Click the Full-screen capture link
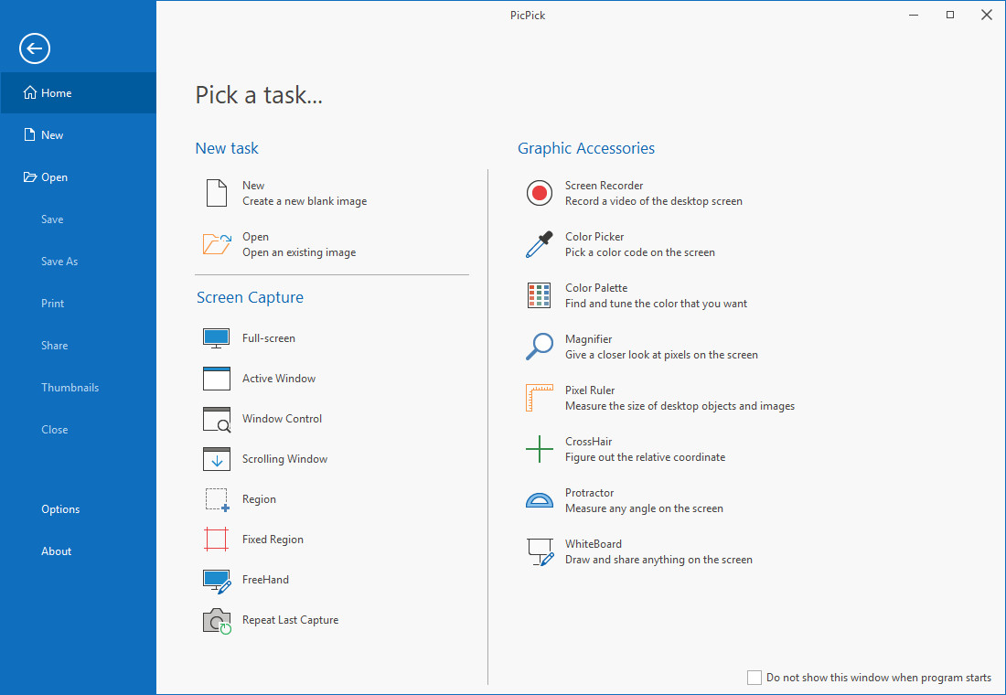 tap(268, 338)
